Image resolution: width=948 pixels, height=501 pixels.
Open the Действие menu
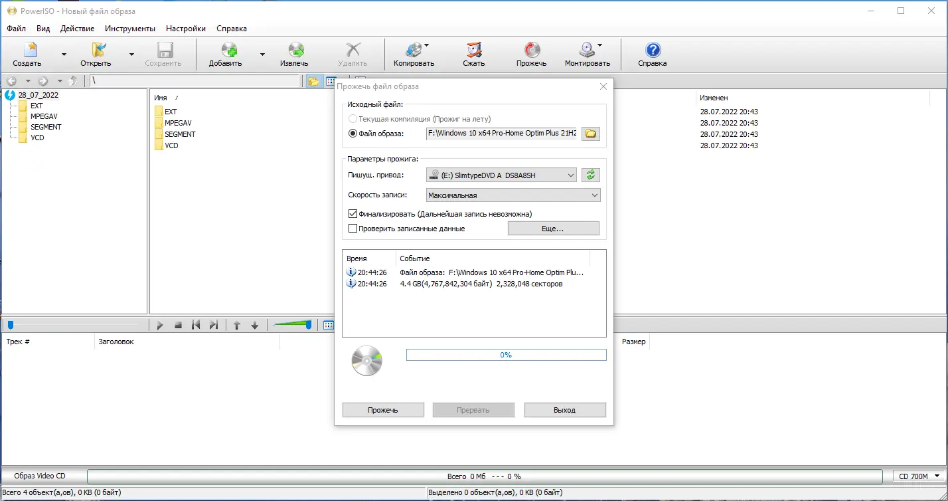[77, 29]
